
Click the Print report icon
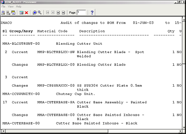click(3, 12)
